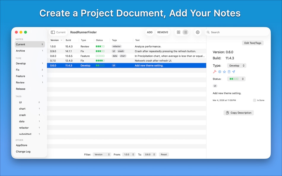
Task: Open the Filter Version dropdown
Action: pos(102,154)
